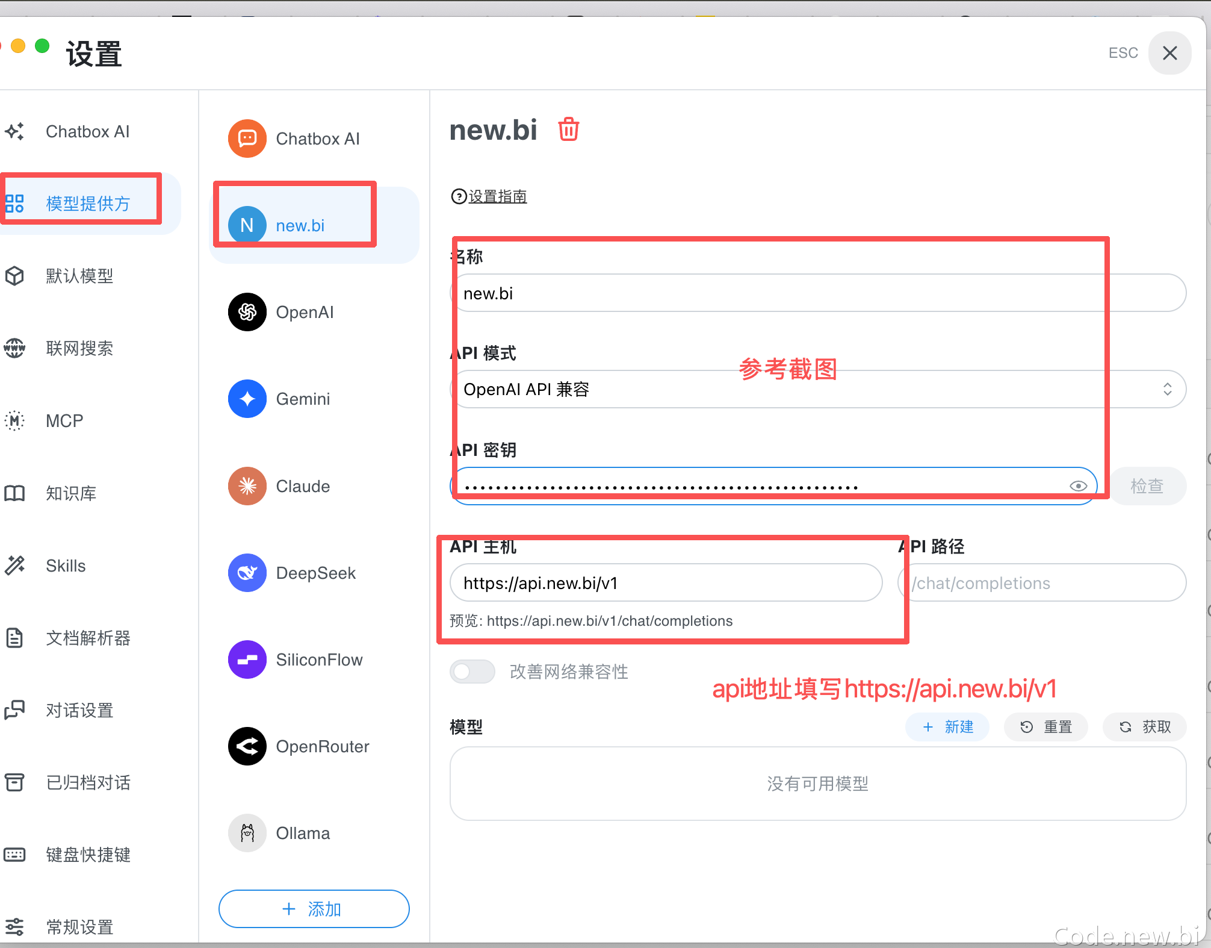Click the API 主机 input field

click(666, 582)
